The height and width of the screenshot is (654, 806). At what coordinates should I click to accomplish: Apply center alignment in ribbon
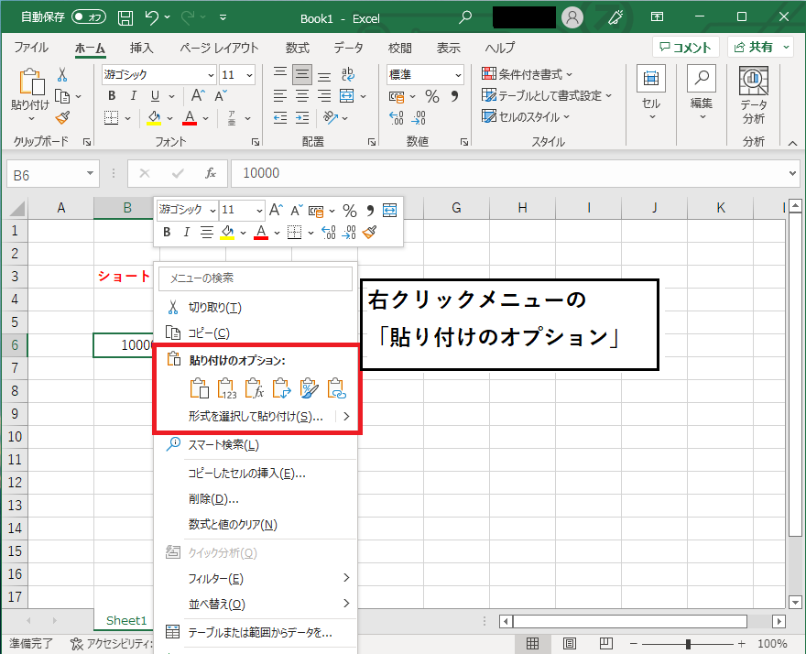click(x=302, y=95)
